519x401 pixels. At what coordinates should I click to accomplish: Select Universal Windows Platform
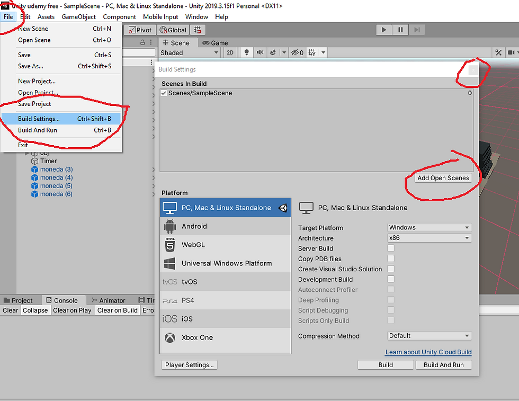click(x=226, y=263)
